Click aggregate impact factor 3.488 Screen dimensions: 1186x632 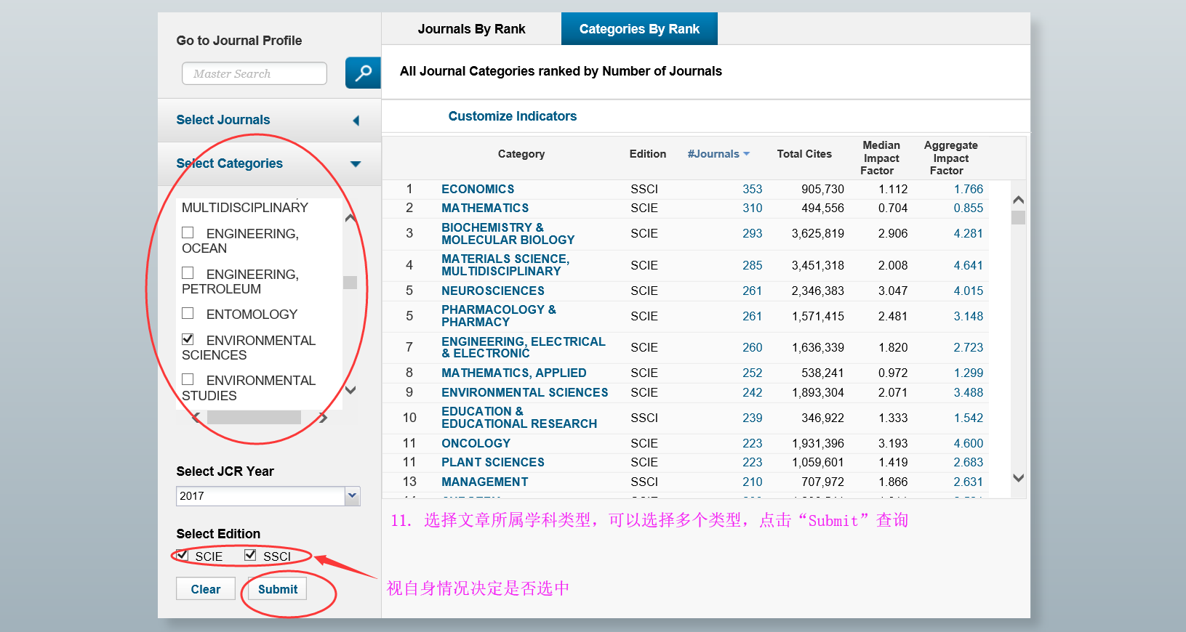coord(969,392)
